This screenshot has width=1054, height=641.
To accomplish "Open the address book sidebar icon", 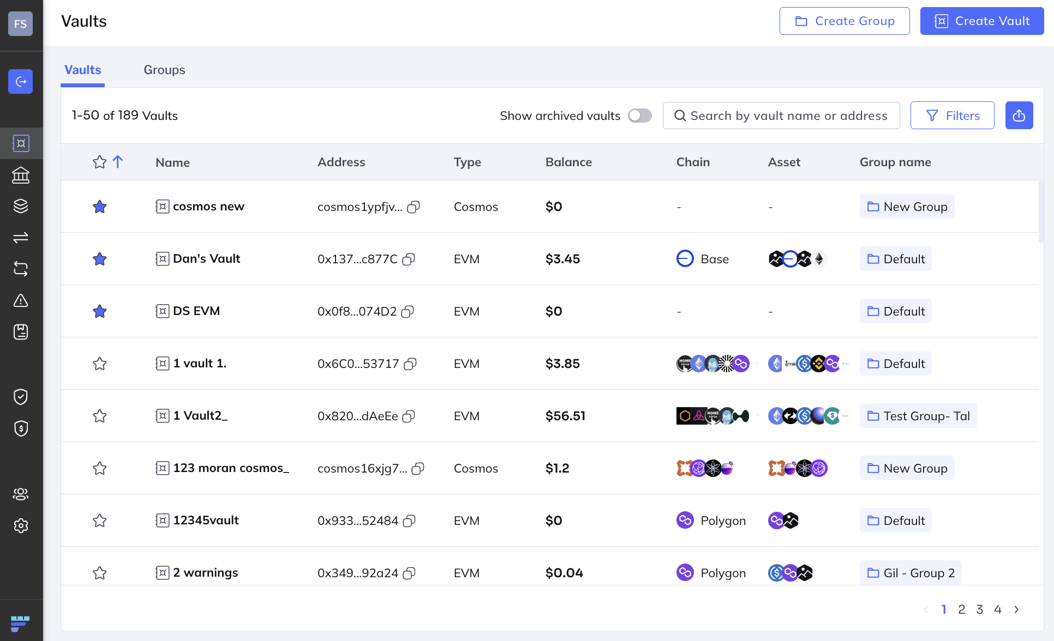I will coord(21,331).
